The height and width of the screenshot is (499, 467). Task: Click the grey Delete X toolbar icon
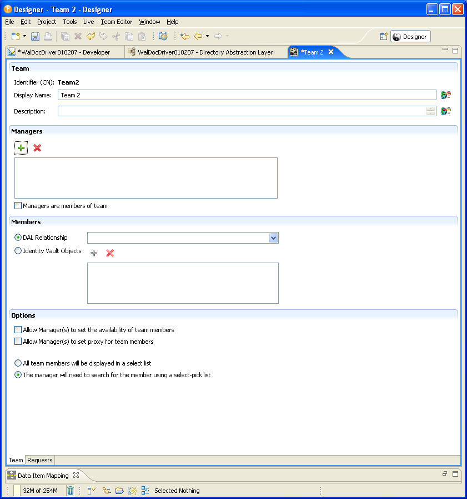click(78, 36)
